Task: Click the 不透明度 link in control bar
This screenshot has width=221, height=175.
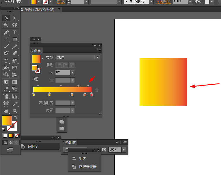Action: 163,2
